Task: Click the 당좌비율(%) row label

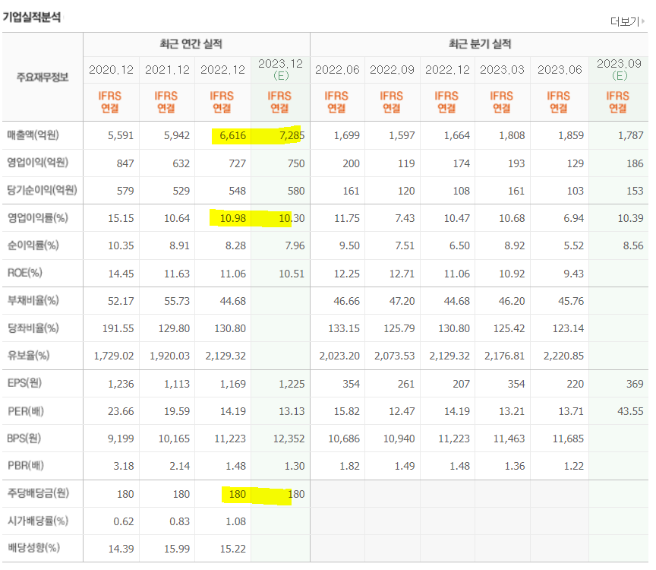Action: 33,328
